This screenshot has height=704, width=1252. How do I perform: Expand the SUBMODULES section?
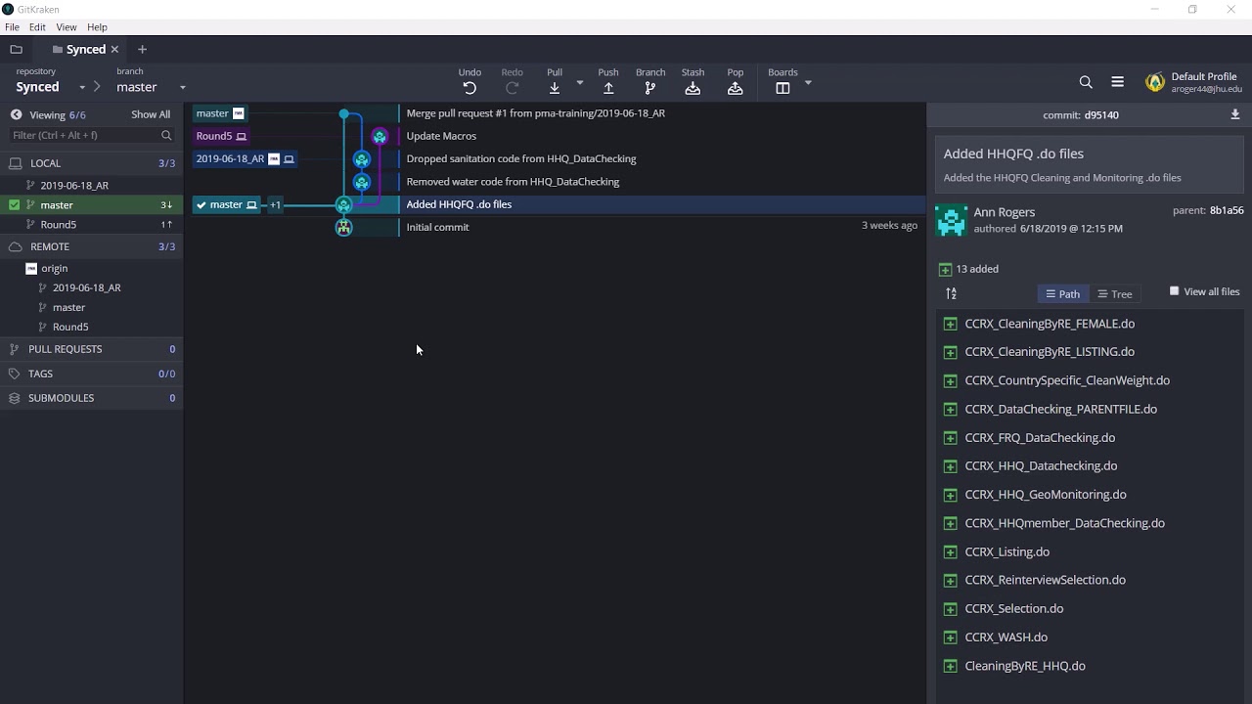(x=92, y=398)
